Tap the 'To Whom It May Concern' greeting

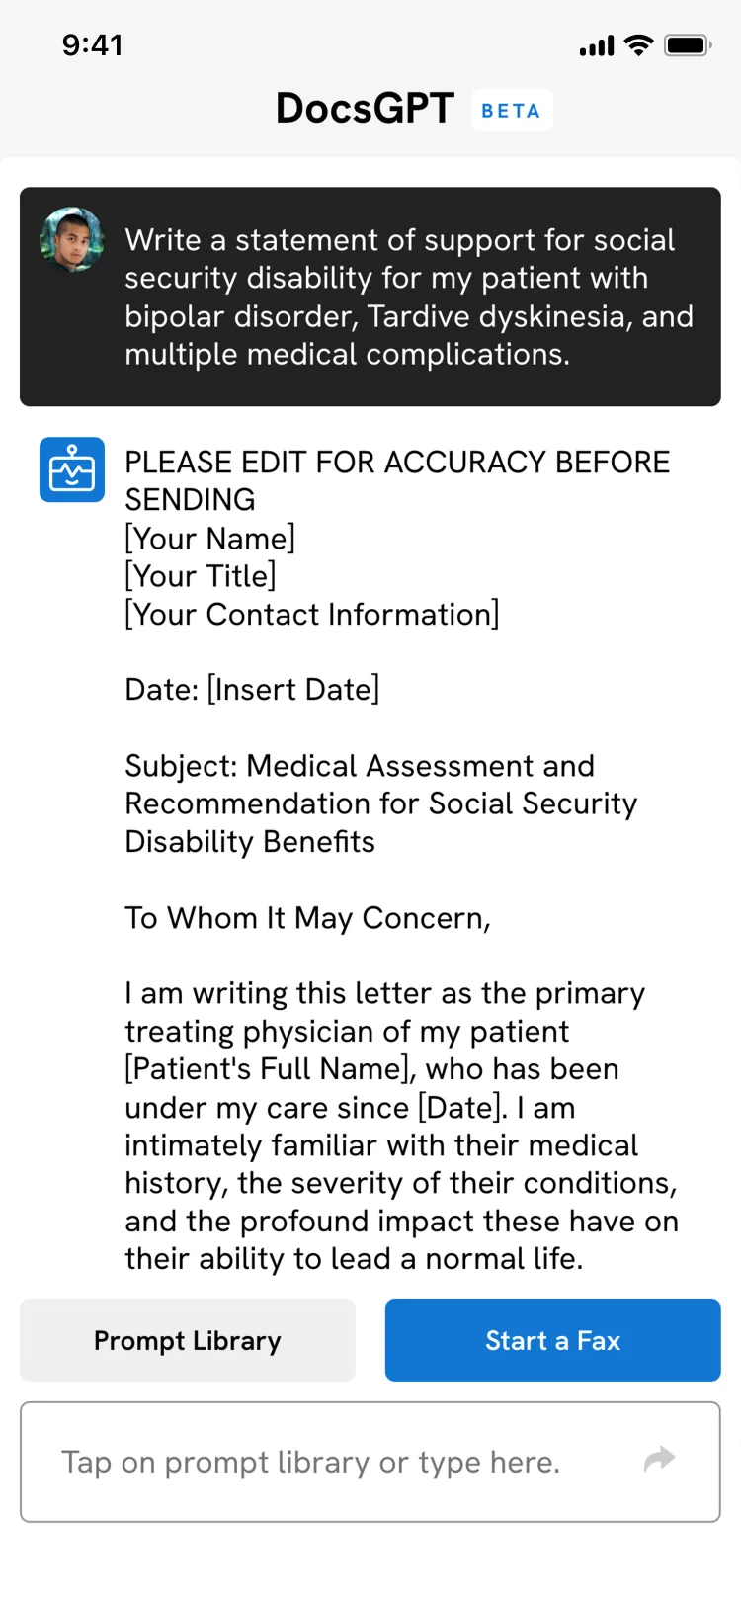(307, 918)
